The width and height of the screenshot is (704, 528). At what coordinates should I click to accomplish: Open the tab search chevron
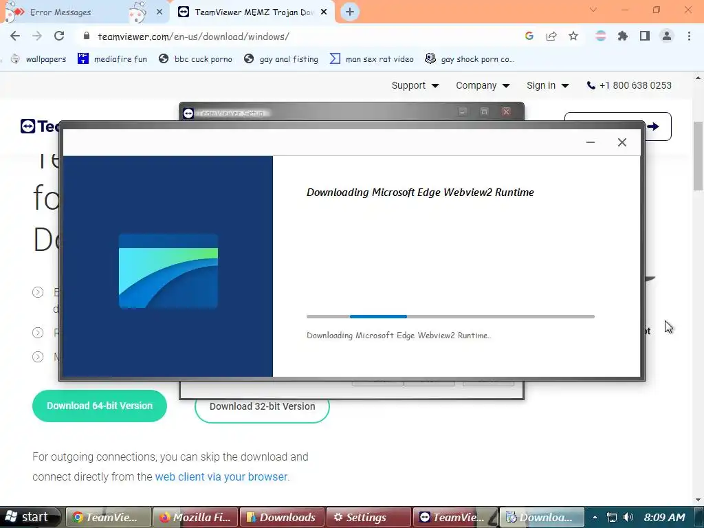pyautogui.click(x=593, y=10)
